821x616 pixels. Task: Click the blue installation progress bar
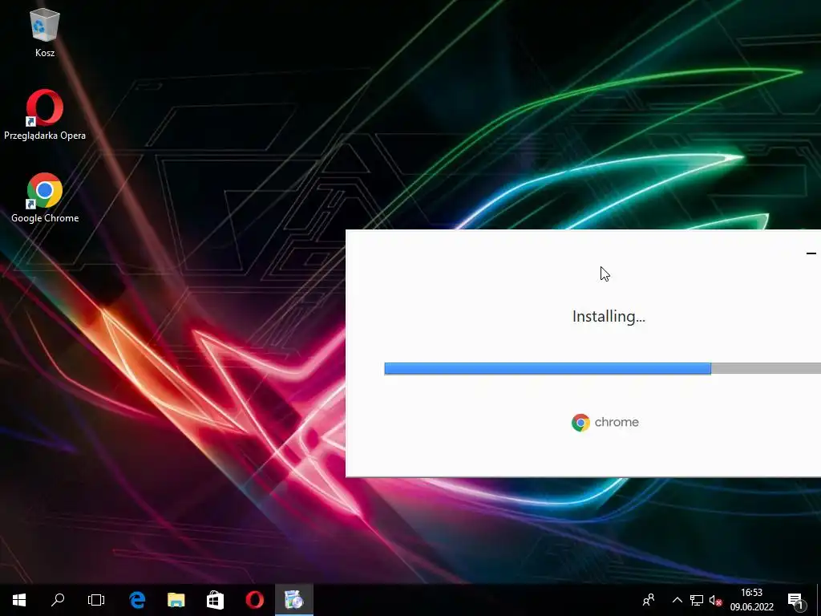[548, 368]
